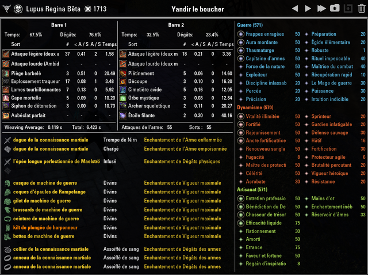Click the previous fight arrow button
Screen dimensions: 368x275
point(295,9)
